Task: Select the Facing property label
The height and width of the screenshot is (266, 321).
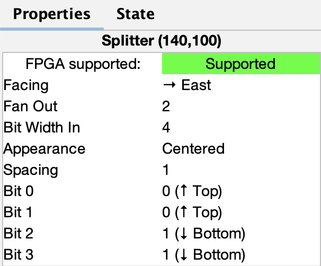Action: click(x=25, y=85)
